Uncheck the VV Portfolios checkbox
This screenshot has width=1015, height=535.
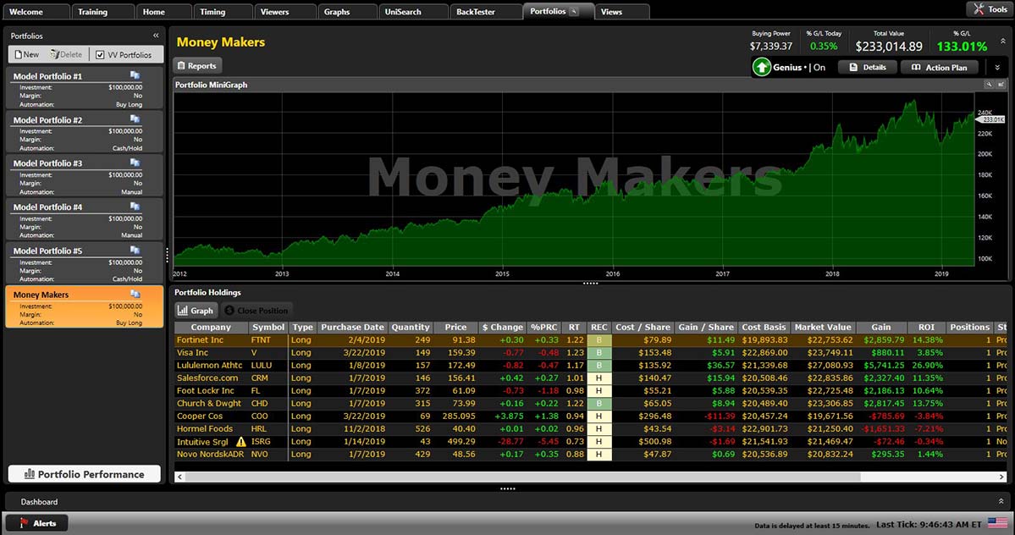tap(101, 54)
